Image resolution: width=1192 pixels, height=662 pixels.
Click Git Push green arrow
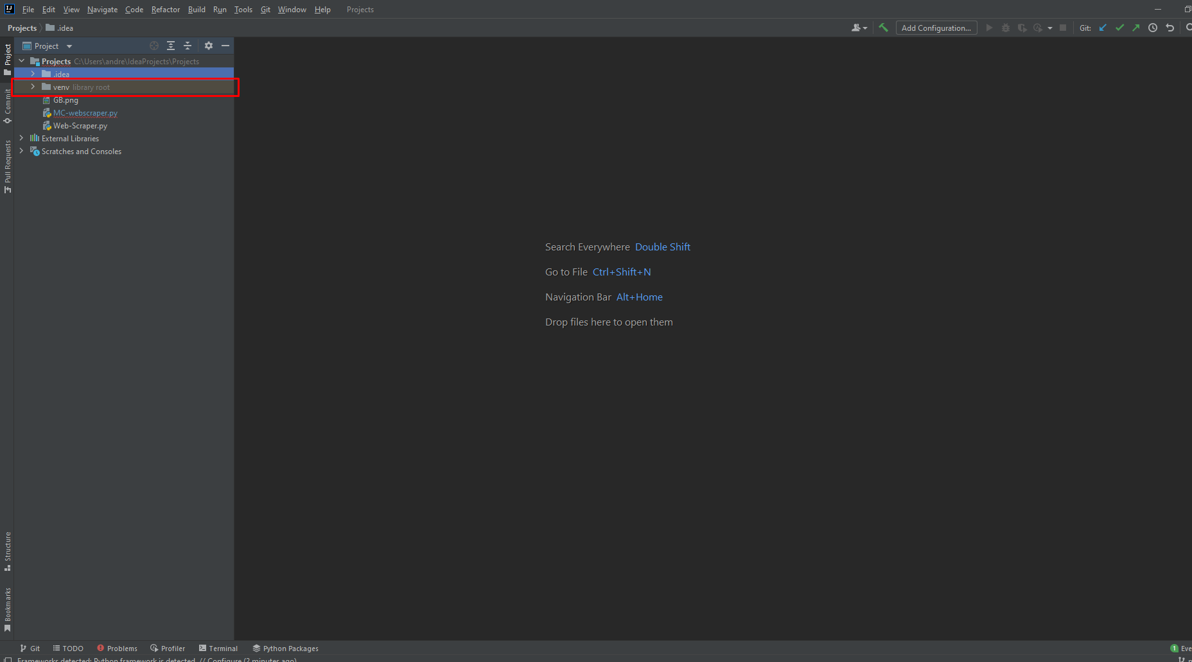pos(1136,28)
